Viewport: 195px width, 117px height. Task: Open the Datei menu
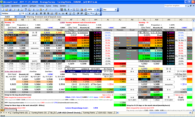coord(7,6)
